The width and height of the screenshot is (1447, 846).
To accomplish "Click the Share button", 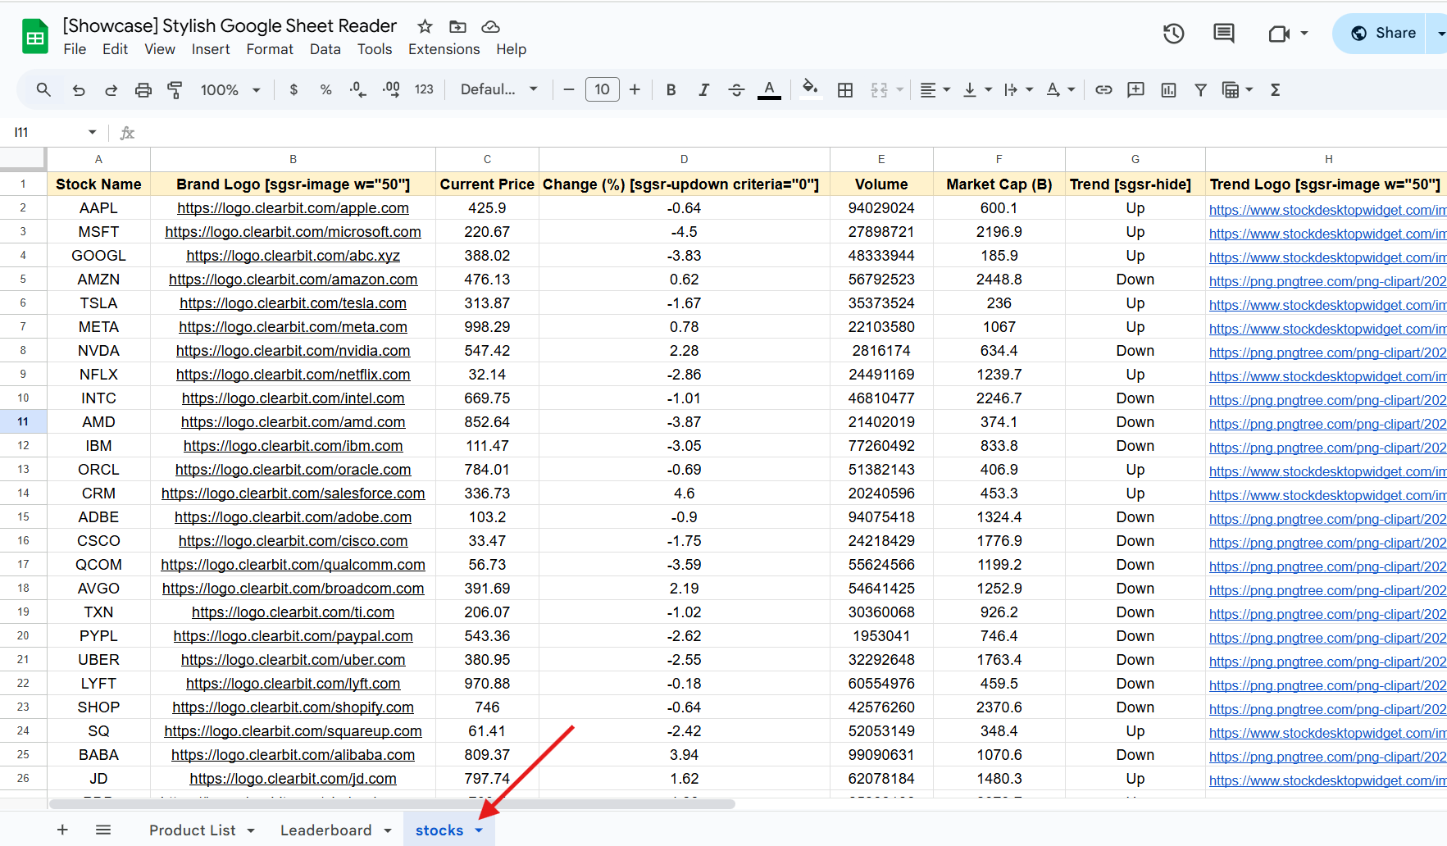I will (1384, 33).
